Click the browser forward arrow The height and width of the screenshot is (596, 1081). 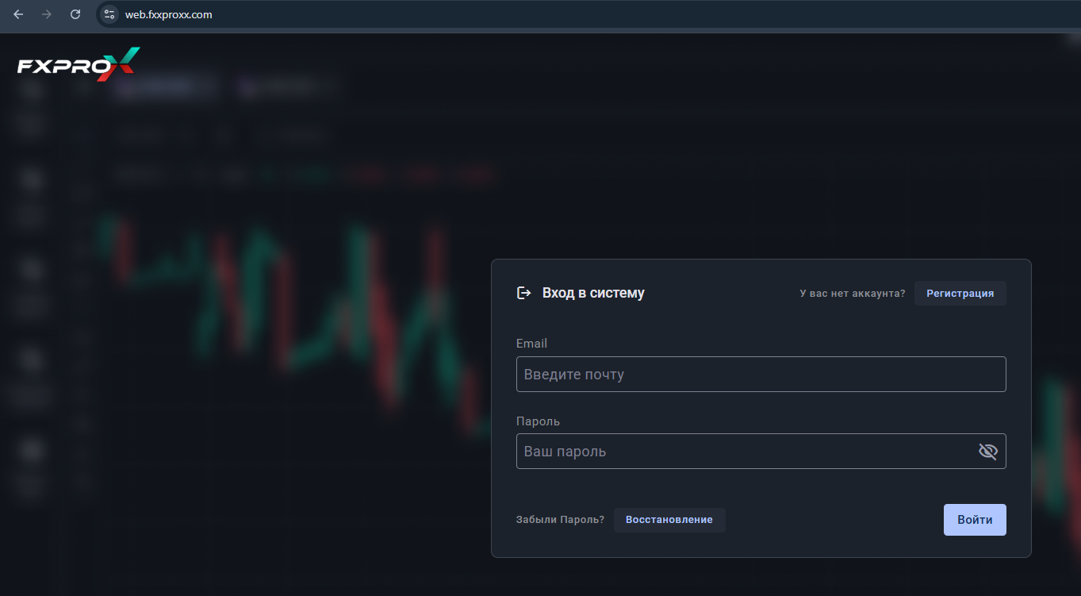[47, 14]
